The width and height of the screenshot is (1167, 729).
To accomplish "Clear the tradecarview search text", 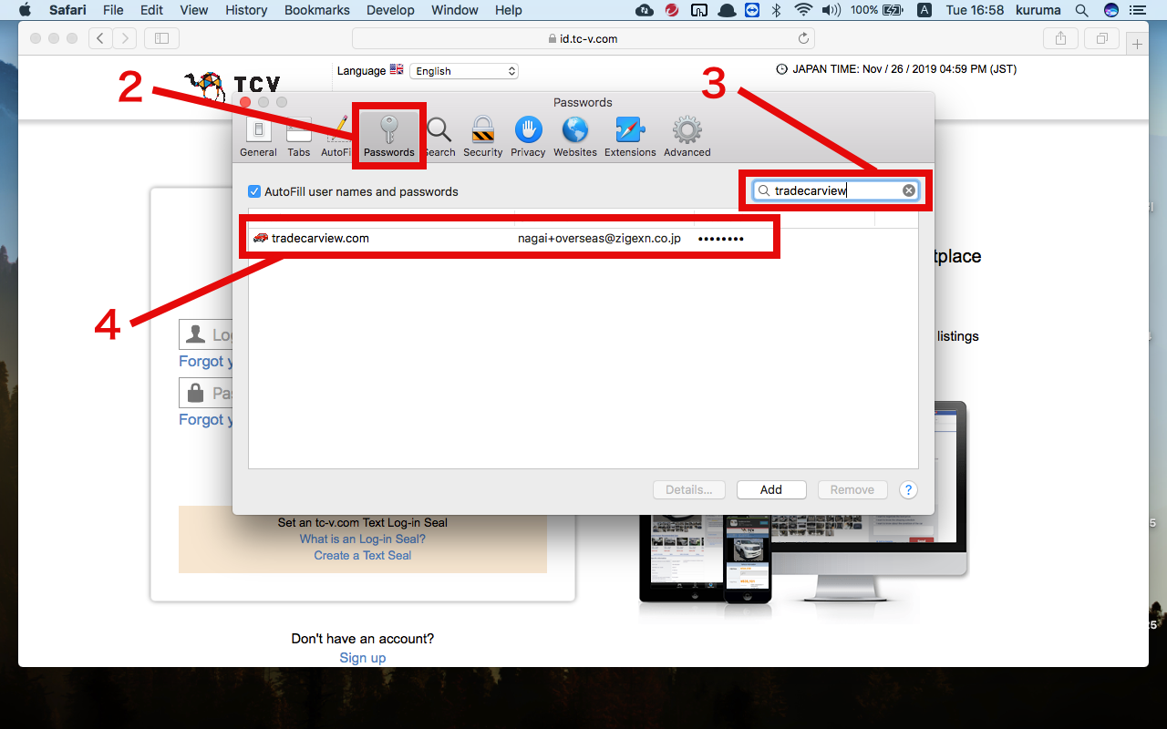I will [909, 190].
